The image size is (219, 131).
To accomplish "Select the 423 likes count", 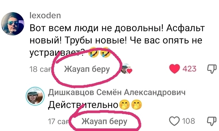I will [x=190, y=69].
